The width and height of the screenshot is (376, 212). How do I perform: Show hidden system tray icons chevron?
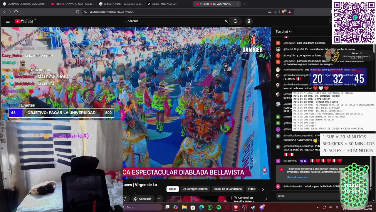[318, 207]
